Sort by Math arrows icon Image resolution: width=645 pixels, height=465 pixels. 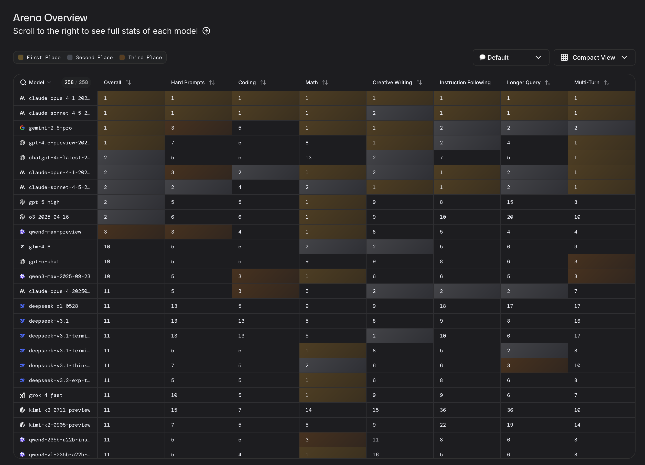pyautogui.click(x=325, y=82)
